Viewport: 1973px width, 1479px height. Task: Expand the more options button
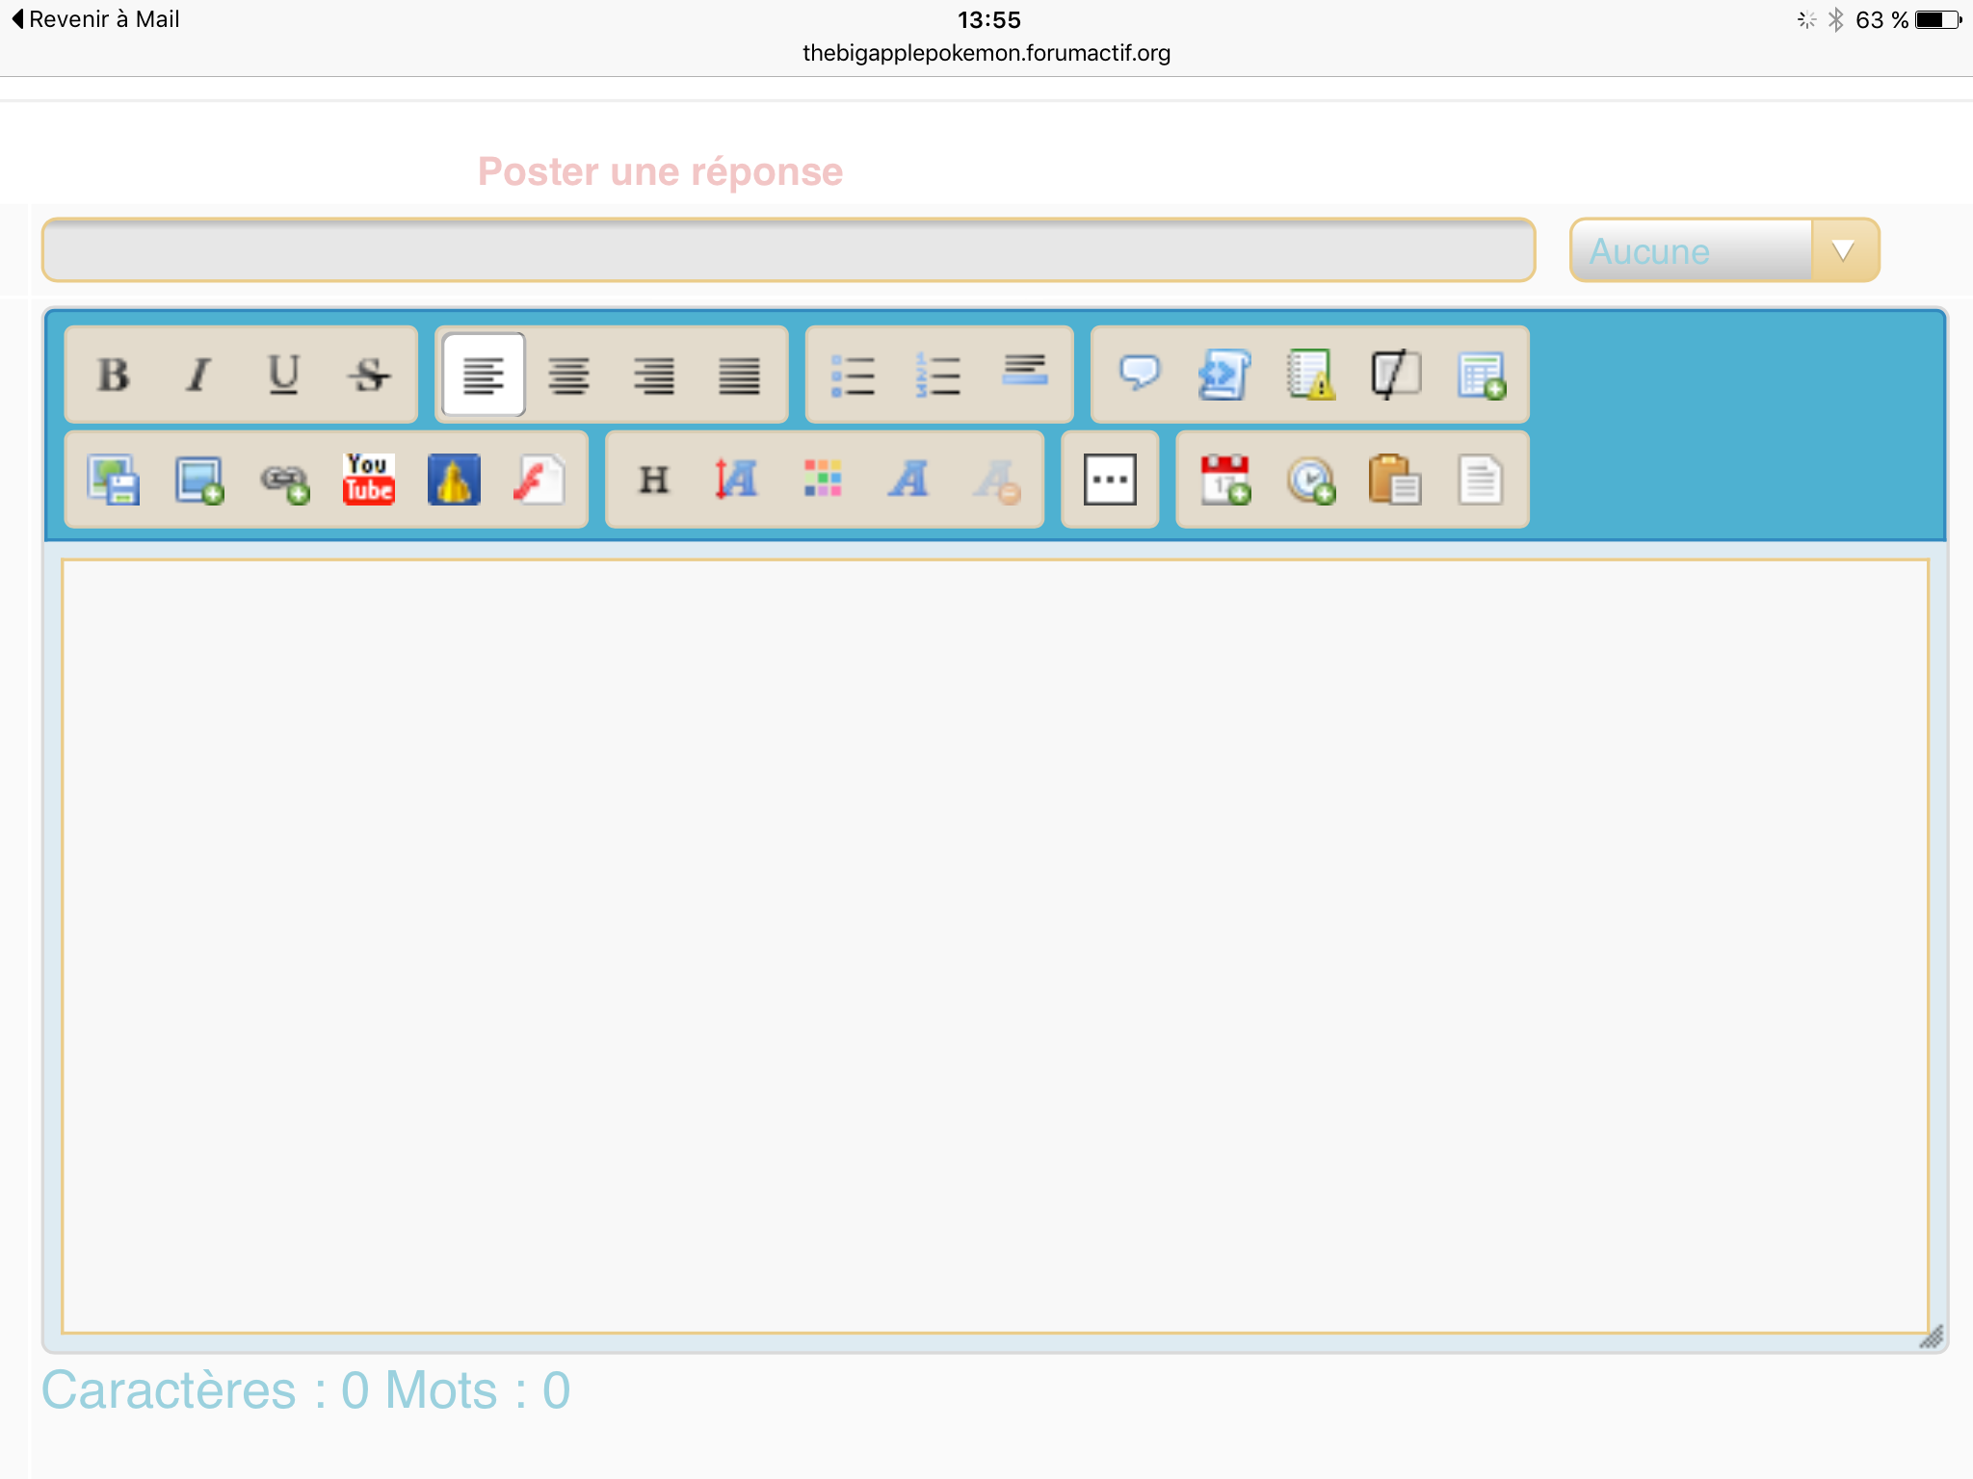[1110, 480]
